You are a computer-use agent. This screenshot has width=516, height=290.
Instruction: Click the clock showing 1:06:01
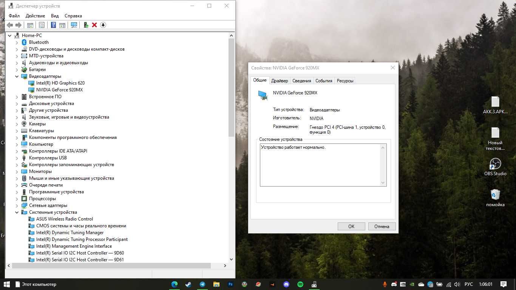[x=485, y=284]
